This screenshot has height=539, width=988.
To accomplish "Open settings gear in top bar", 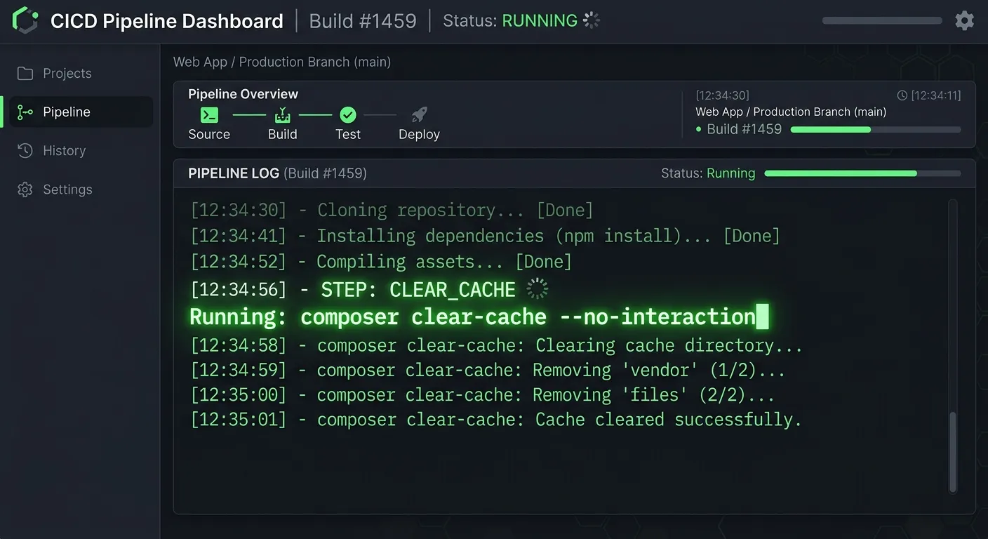I will point(965,20).
